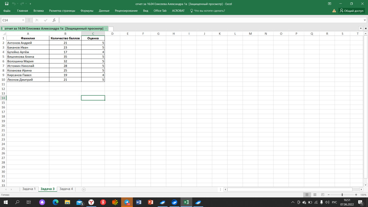Open the Windows Start menu
This screenshot has height=207, width=368.
6,202
